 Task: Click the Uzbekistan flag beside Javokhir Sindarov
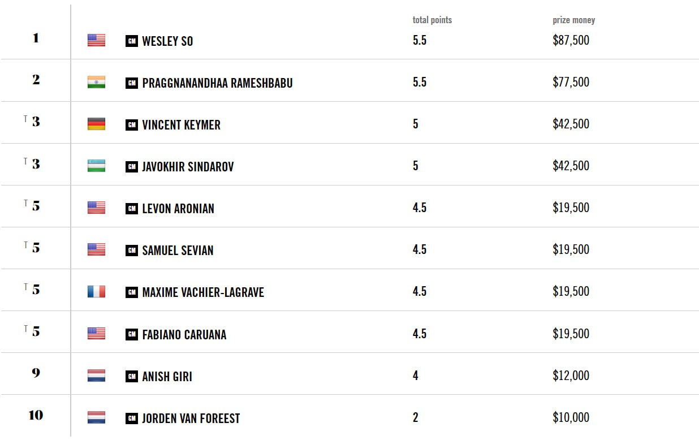coord(96,166)
